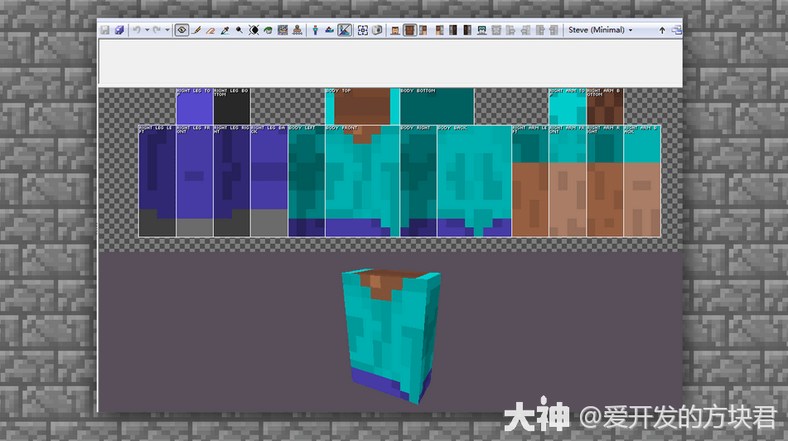Select the pencil drawing tool
This screenshot has height=441, width=788.
pyautogui.click(x=196, y=30)
